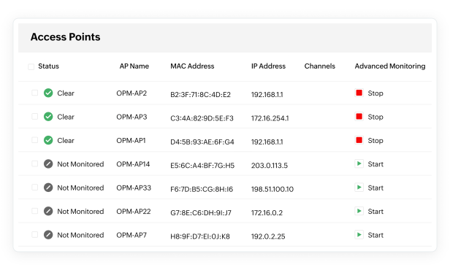The image size is (450, 270).
Task: Open the OPM-AP22 access point name
Action: pos(134,212)
